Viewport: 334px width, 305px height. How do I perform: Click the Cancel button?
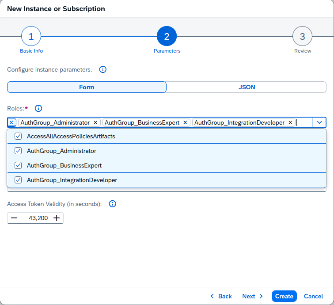313,296
